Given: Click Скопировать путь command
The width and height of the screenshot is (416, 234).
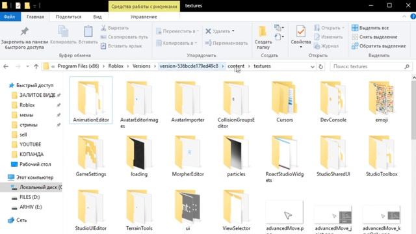Looking at the screenshot, I should pyautogui.click(x=124, y=37).
